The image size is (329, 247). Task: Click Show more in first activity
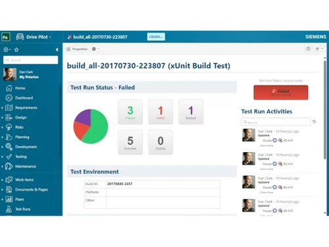click(266, 146)
